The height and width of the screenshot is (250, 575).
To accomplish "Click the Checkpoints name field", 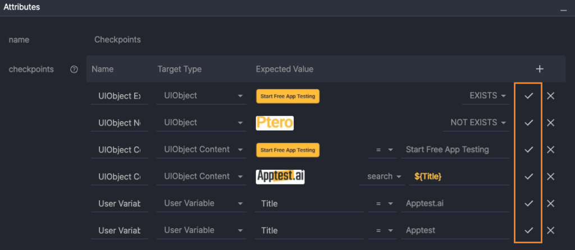I will click(x=117, y=40).
